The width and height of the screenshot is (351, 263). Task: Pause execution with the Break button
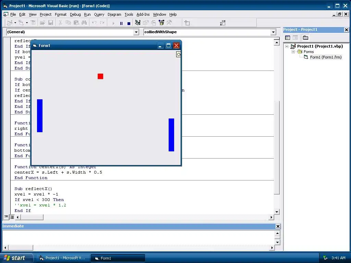pyautogui.click(x=121, y=23)
